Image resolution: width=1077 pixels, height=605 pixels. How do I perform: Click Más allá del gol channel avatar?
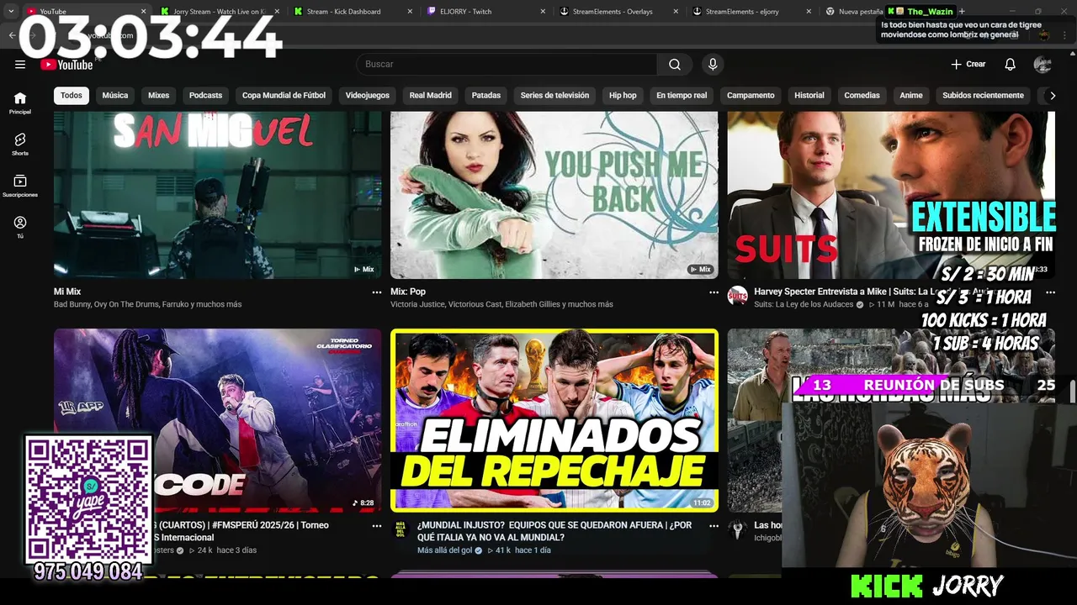click(401, 529)
